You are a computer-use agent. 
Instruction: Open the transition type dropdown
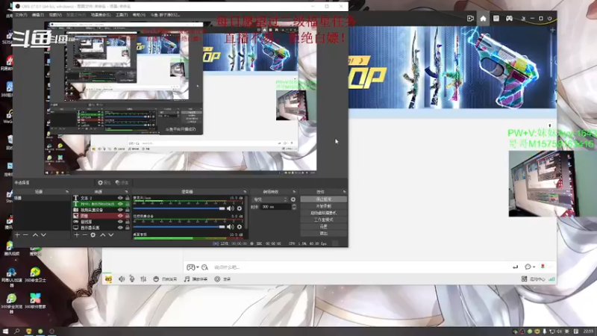(269, 199)
